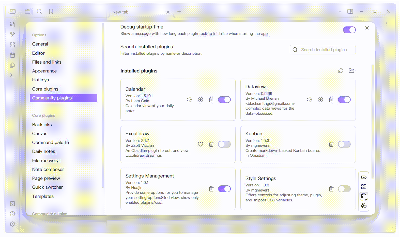
Task: Open quick switcher ribbon icon
Action: (x=12, y=24)
